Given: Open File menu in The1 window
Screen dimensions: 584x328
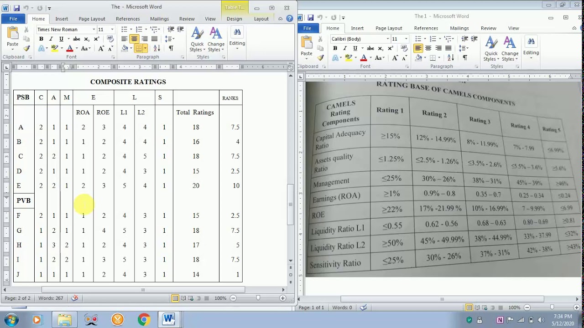Looking at the screenshot, I should (307, 28).
